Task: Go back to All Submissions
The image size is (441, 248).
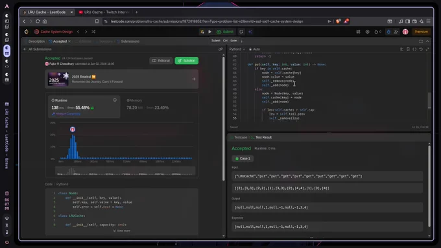Action: (38, 49)
